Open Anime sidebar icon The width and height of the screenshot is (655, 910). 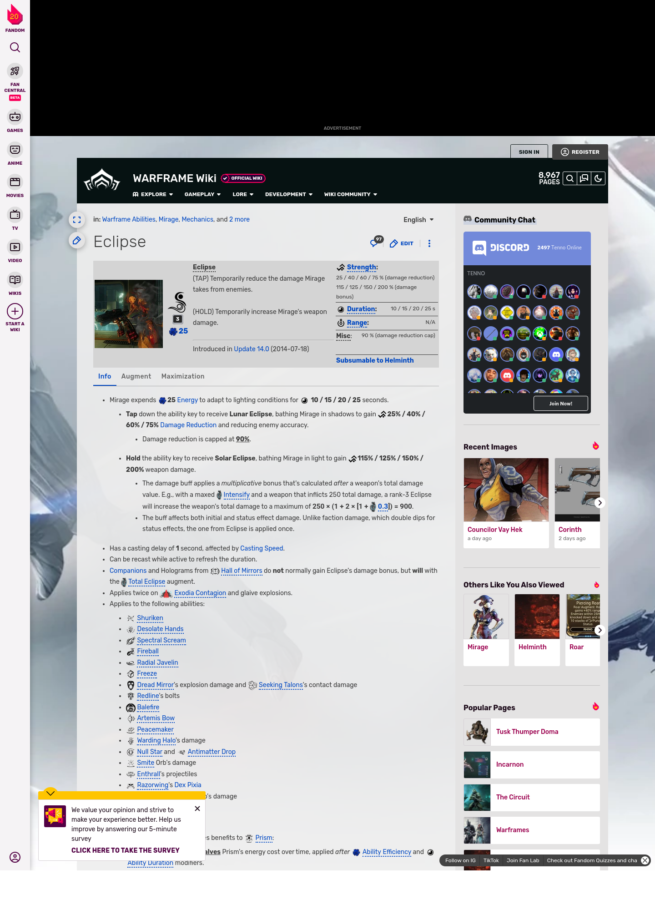pos(15,150)
